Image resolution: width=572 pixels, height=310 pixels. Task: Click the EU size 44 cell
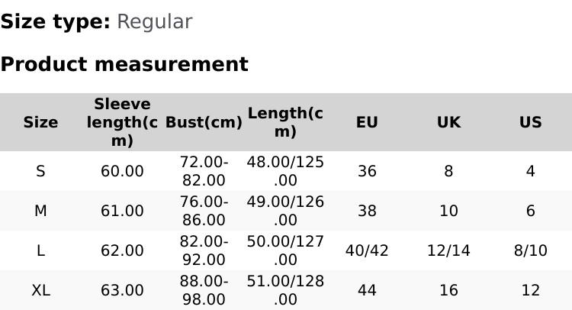pos(367,290)
